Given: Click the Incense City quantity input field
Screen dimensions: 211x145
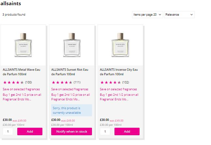Looking at the screenshot, I should (x=105, y=131).
